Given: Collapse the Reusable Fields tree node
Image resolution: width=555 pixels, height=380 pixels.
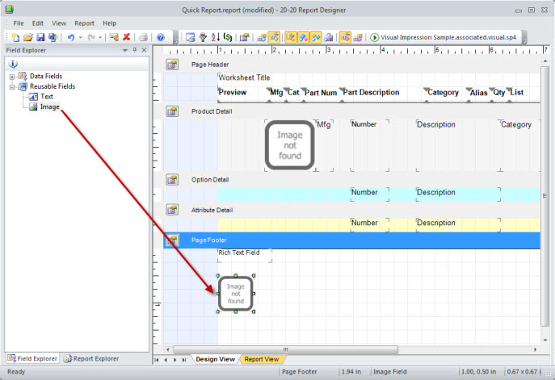Looking at the screenshot, I should click(x=11, y=86).
